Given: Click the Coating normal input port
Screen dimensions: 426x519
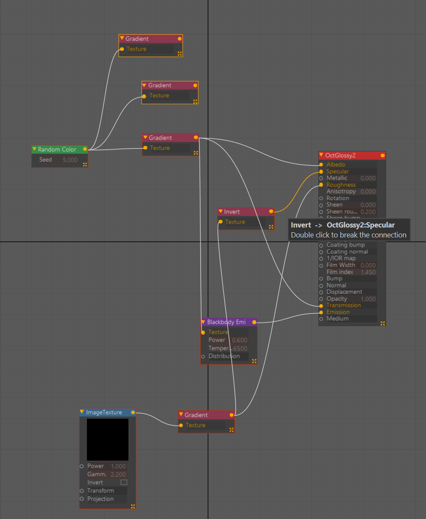Looking at the screenshot, I should click(321, 252).
